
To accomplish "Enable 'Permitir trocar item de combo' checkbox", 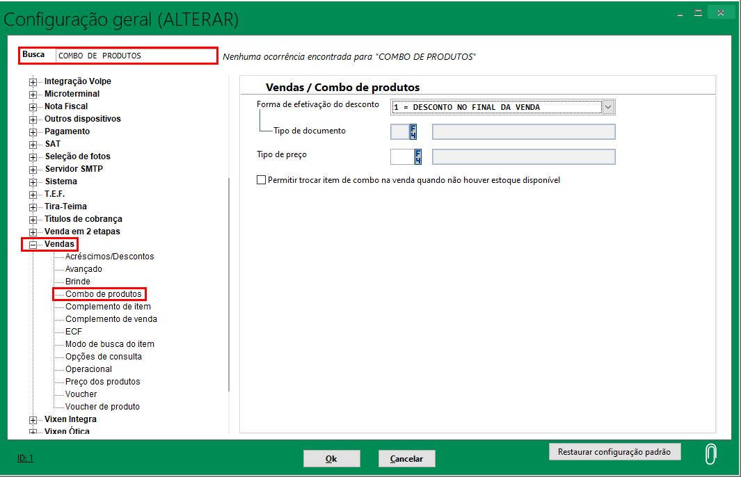I will pos(262,180).
